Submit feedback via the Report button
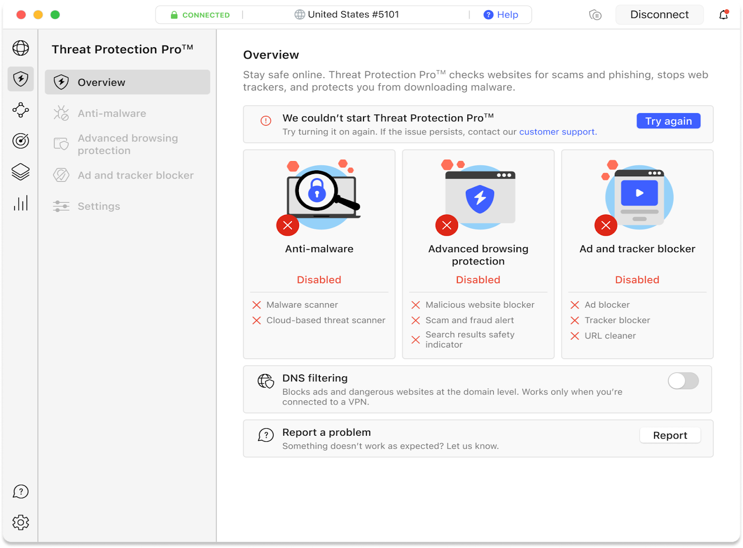 coord(670,435)
